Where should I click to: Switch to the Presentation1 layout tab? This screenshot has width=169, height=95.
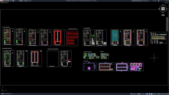click(8, 94)
